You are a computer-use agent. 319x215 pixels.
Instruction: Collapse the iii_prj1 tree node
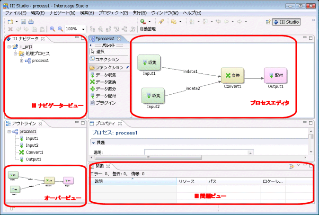tap(9, 47)
